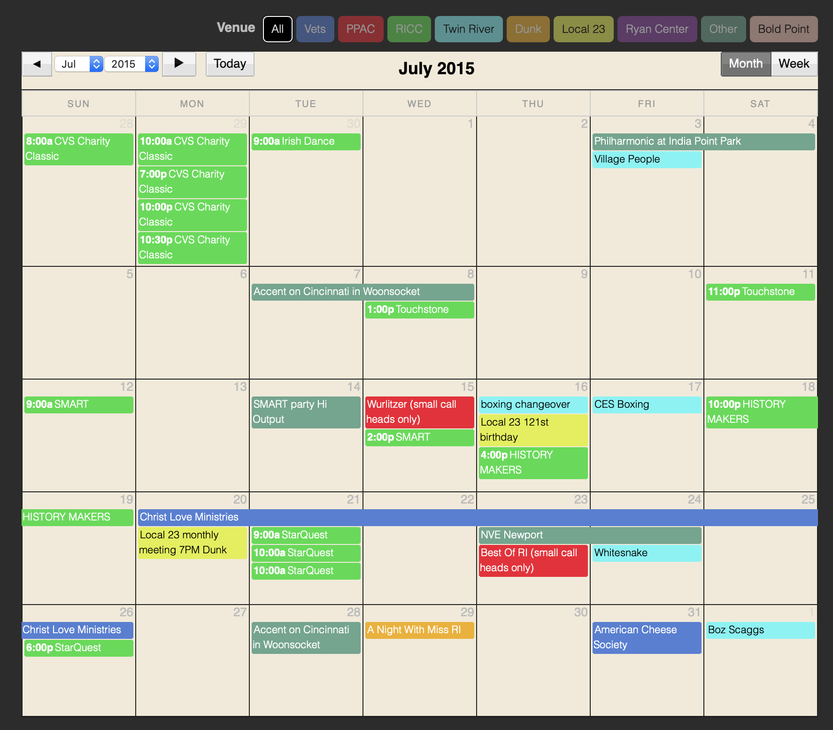Screen dimensions: 833x730
Task: Advance to next month with right arrow
Action: point(179,64)
